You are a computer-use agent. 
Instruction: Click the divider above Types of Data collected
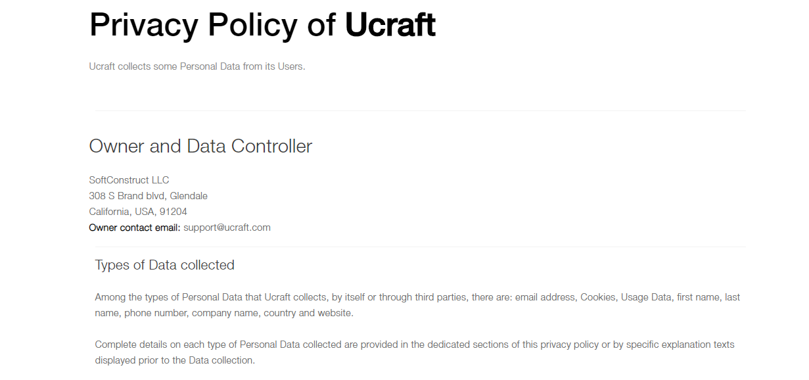(420, 247)
